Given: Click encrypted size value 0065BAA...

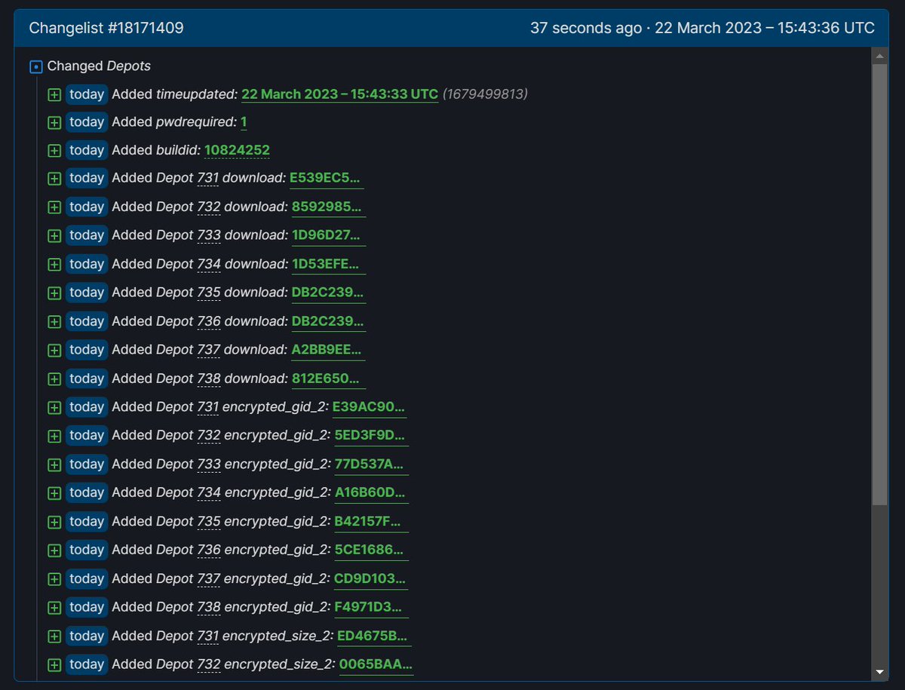Looking at the screenshot, I should click(x=376, y=666).
